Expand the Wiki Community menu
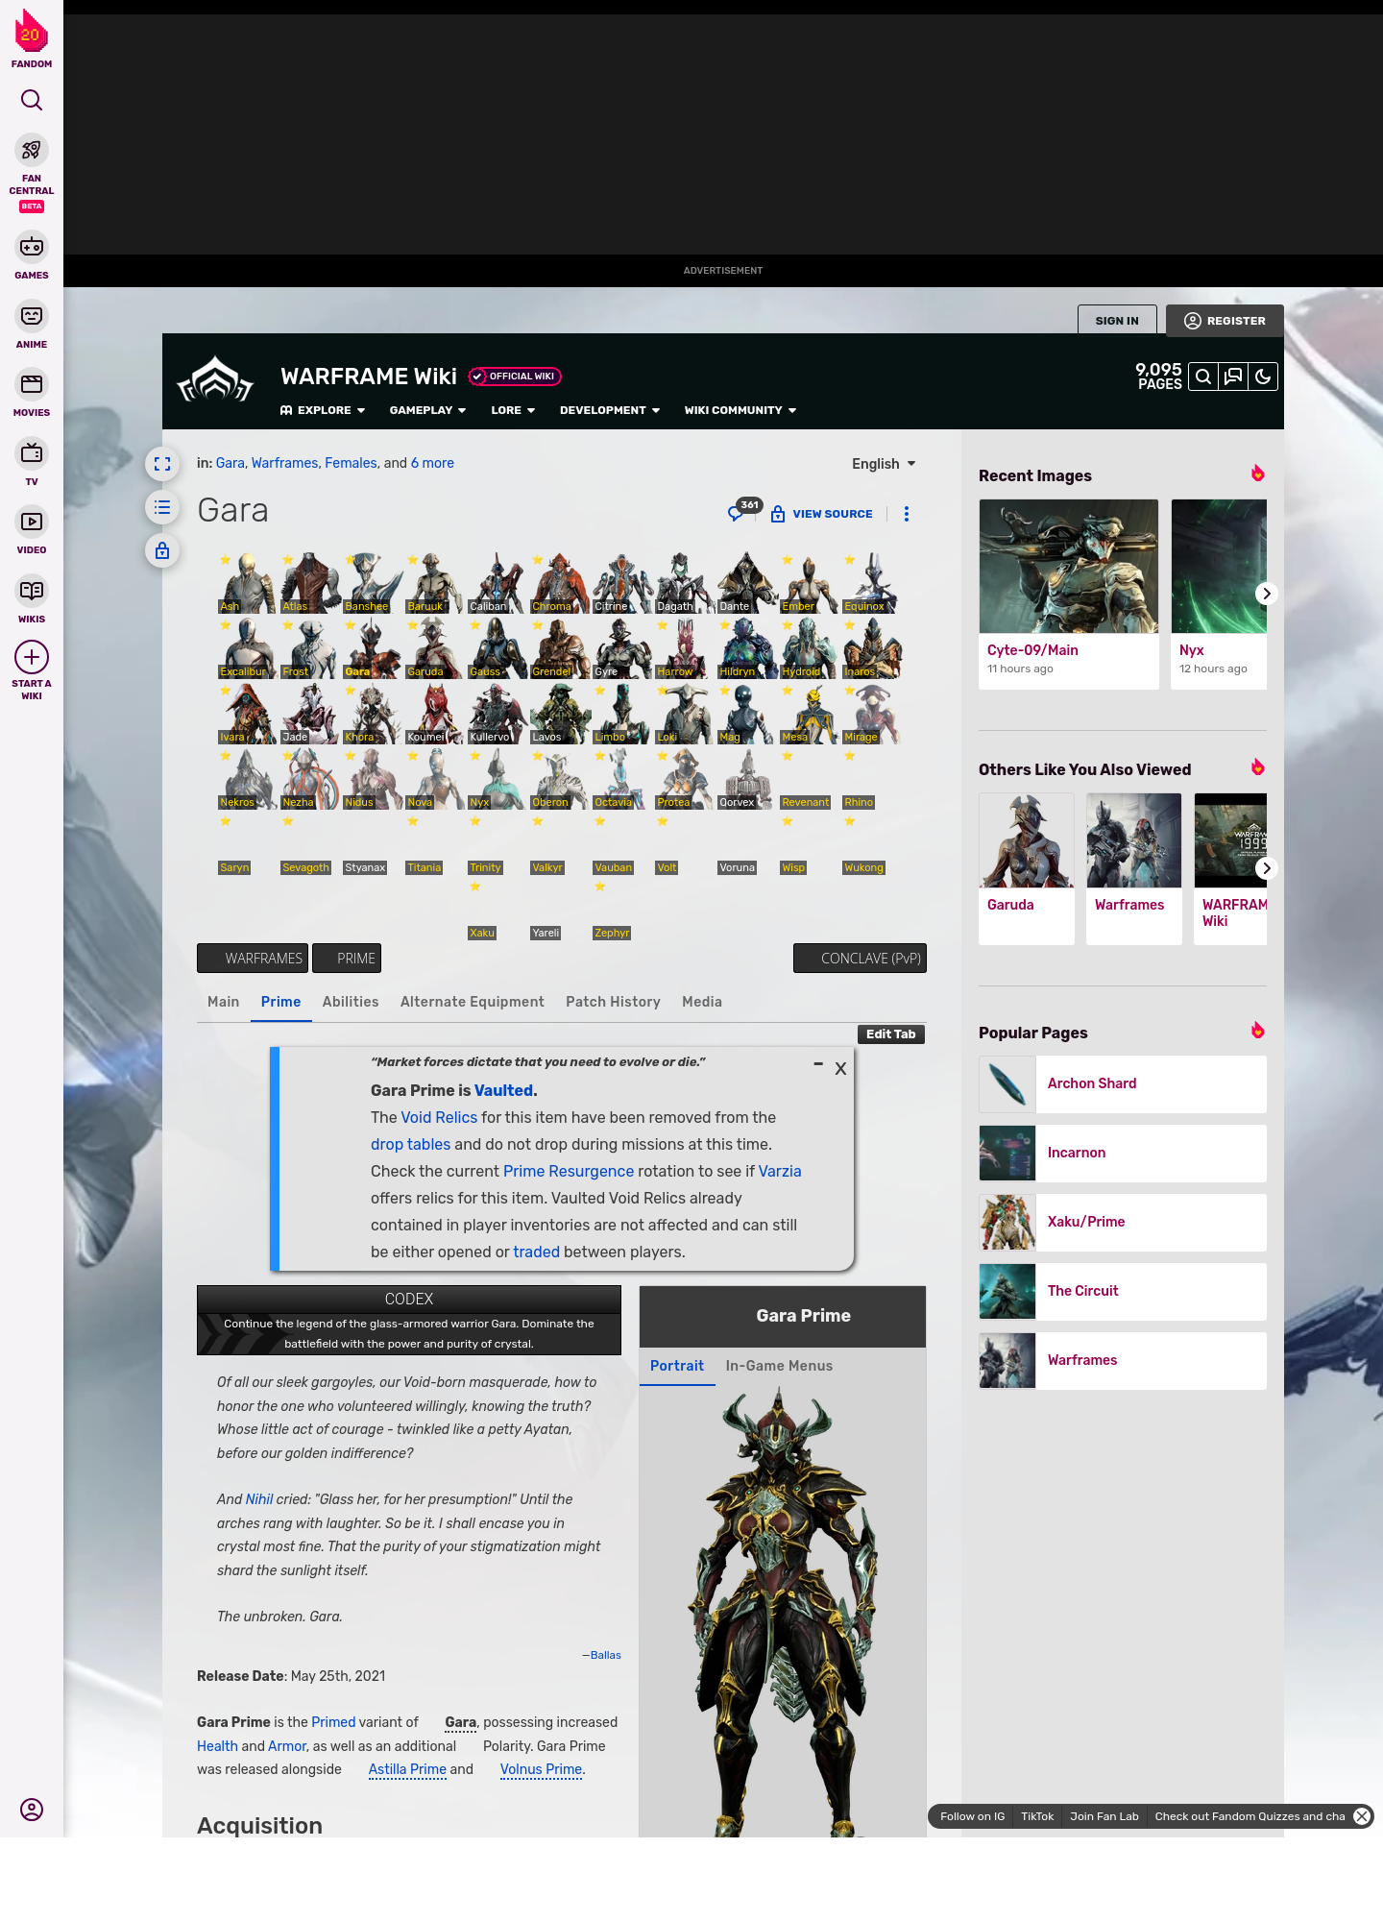The image size is (1383, 1921). pyautogui.click(x=740, y=410)
